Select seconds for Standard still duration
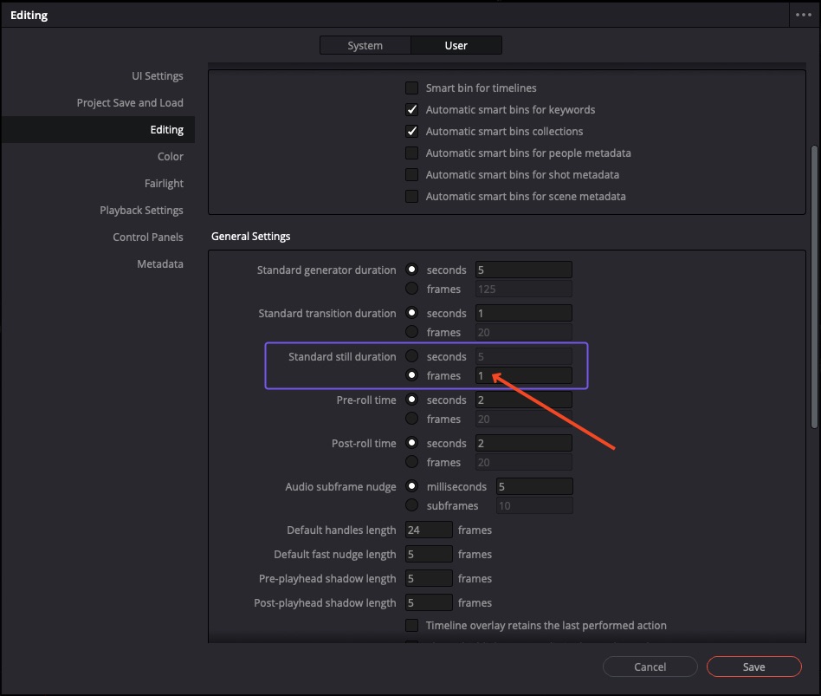The width and height of the screenshot is (821, 696). pyautogui.click(x=412, y=357)
